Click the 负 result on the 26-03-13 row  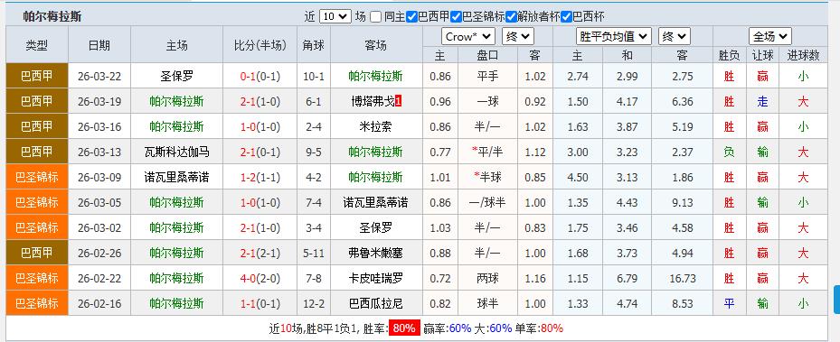729,152
